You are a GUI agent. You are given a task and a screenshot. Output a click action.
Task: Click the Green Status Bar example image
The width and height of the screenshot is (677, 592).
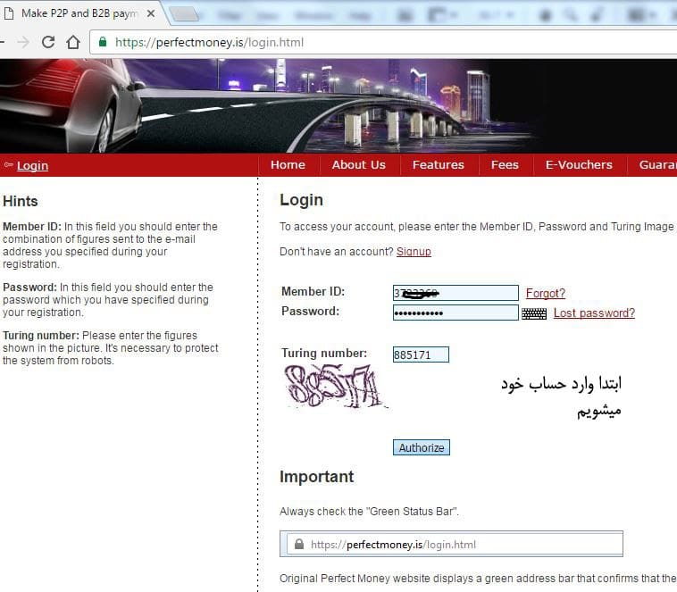click(x=451, y=544)
